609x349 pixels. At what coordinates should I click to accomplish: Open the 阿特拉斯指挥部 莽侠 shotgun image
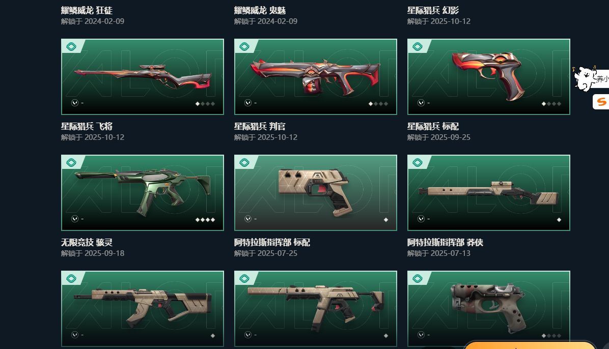489,193
